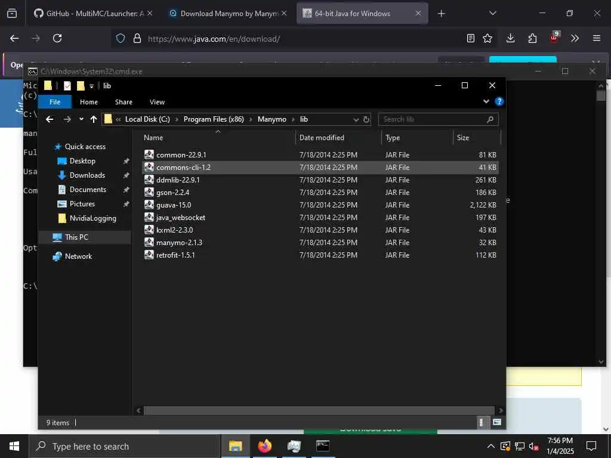Open Documents in navigation pane
The width and height of the screenshot is (611, 458).
click(x=88, y=190)
